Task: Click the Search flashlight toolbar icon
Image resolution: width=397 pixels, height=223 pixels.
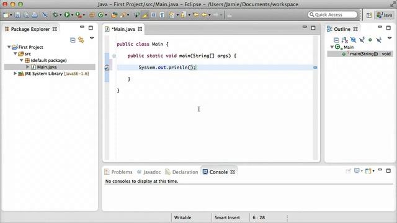Action: point(136,15)
